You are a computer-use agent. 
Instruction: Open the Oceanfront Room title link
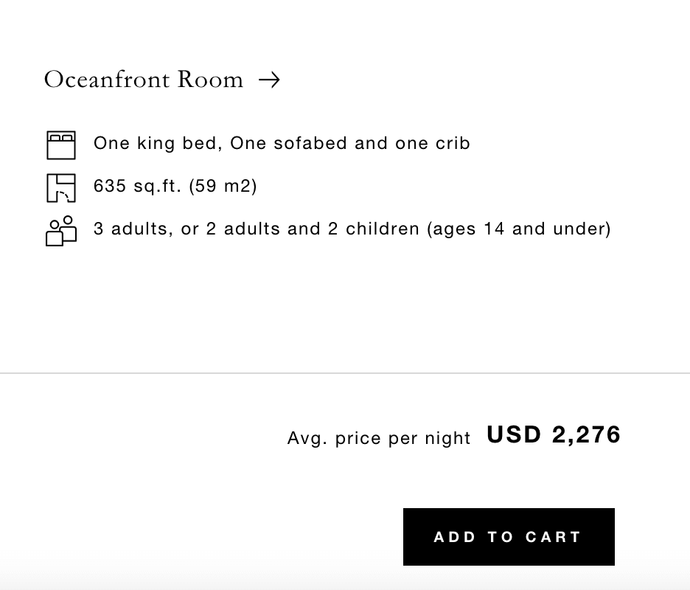[x=144, y=80]
